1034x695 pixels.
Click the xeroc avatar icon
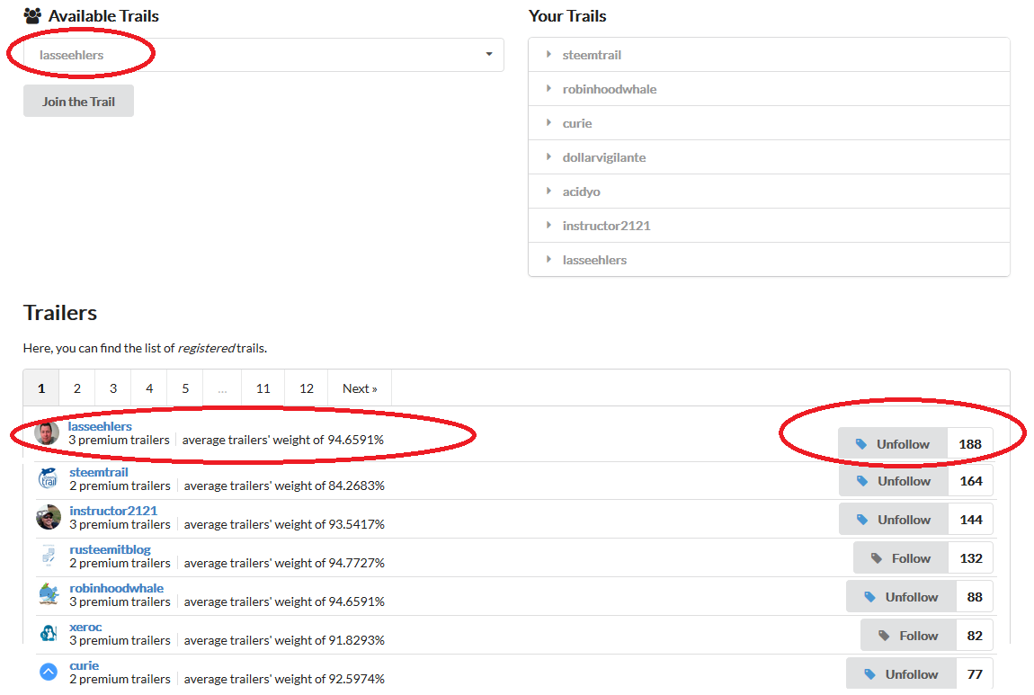pyautogui.click(x=49, y=633)
